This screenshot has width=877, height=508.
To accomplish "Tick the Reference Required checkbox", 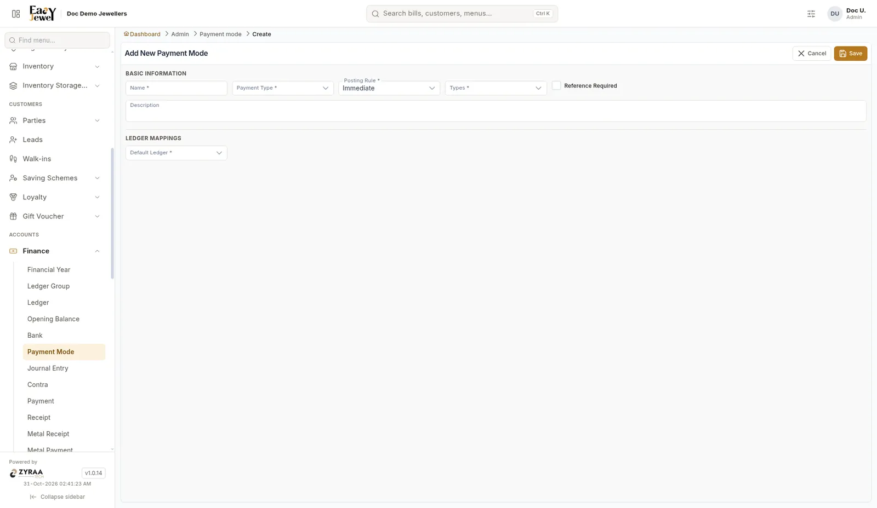I will point(556,85).
